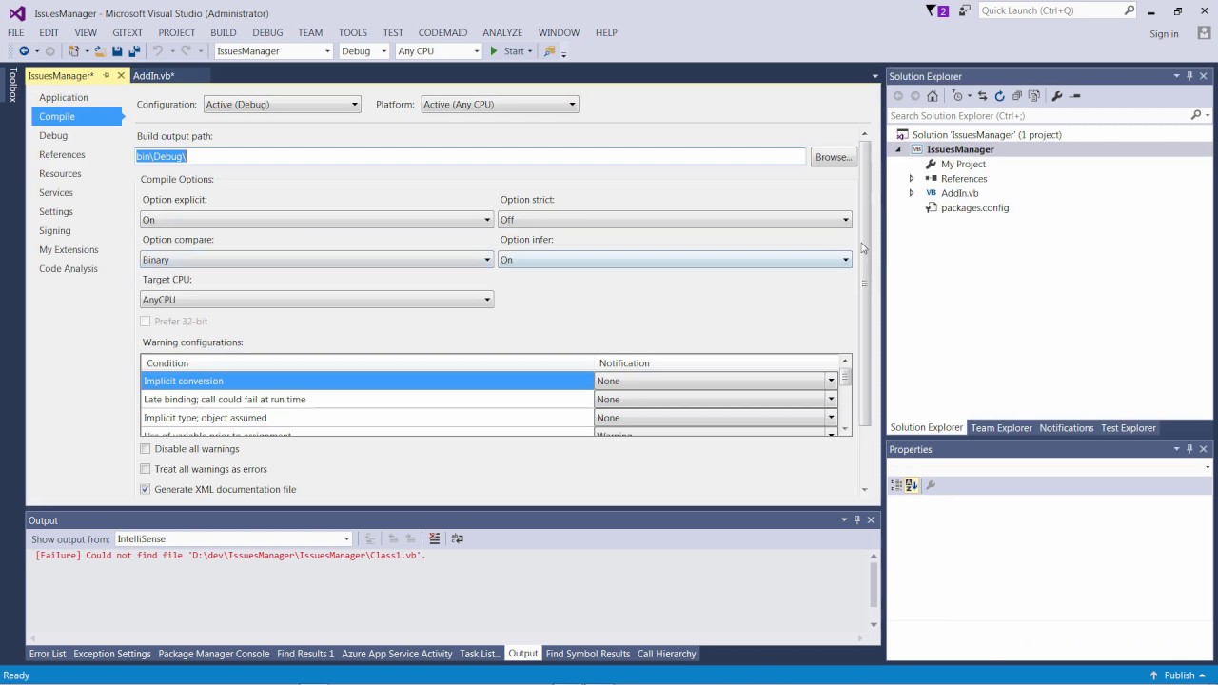Screen dimensions: 1218x685
Task: Click Home icon in Solution Explorer toolbar
Action: pos(933,96)
